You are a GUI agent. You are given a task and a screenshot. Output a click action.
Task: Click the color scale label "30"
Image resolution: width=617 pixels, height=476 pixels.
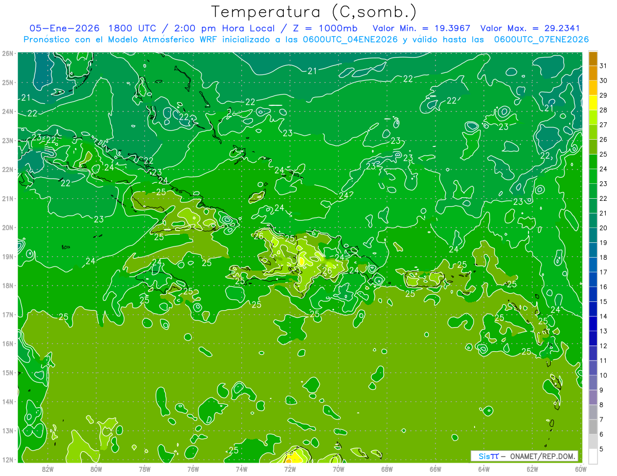pyautogui.click(x=604, y=81)
